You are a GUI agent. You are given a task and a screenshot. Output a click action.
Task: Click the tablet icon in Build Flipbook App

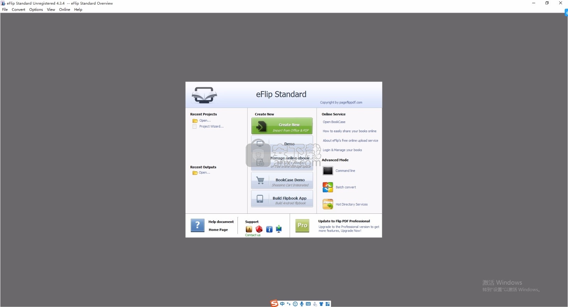[260, 199]
